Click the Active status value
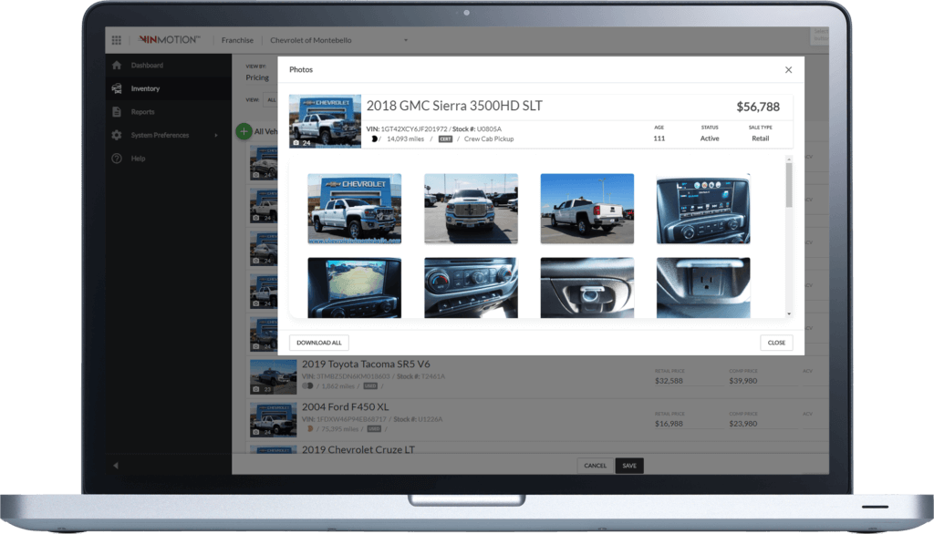The image size is (934, 534). click(710, 139)
